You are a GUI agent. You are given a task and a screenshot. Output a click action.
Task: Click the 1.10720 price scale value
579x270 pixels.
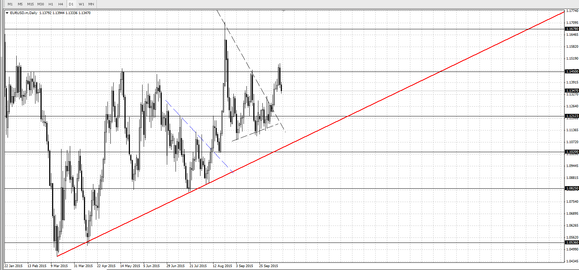pyautogui.click(x=572, y=142)
